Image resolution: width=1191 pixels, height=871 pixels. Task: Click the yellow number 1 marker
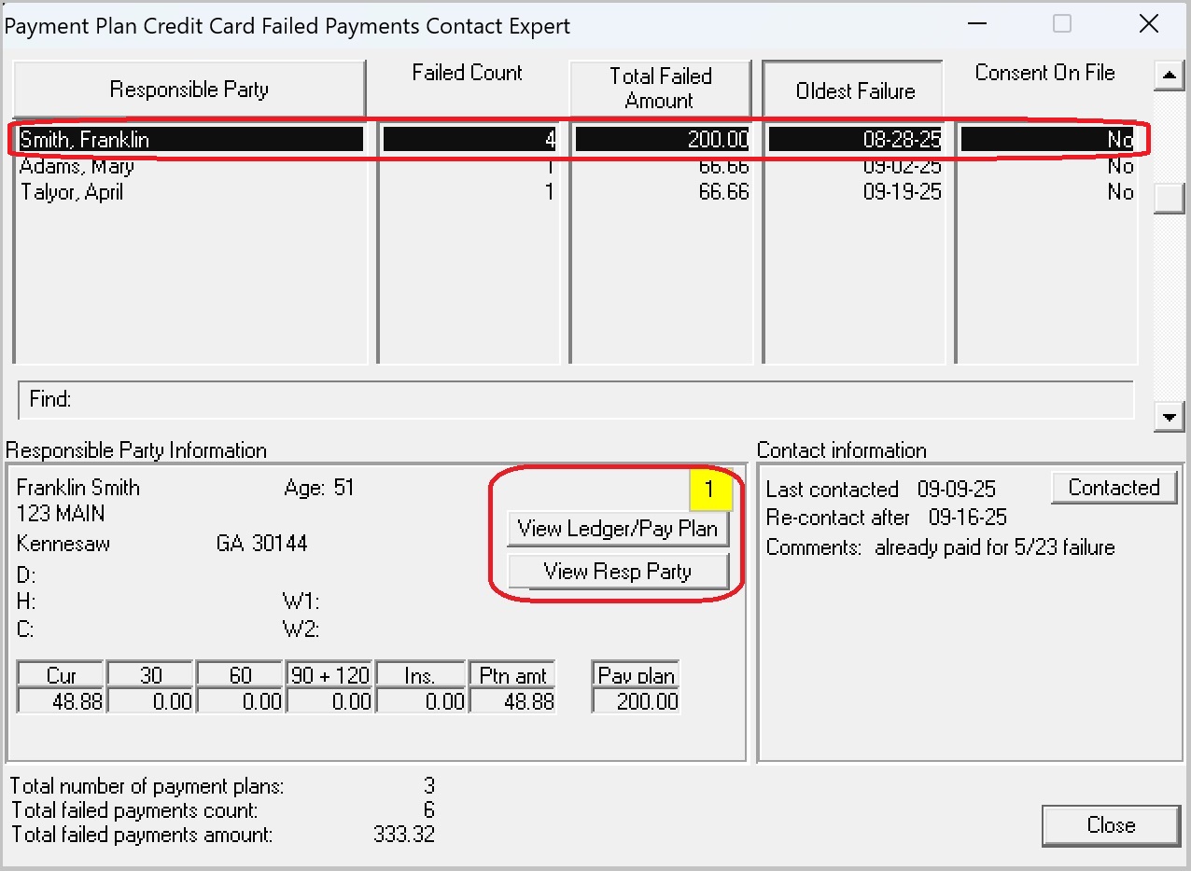(709, 490)
